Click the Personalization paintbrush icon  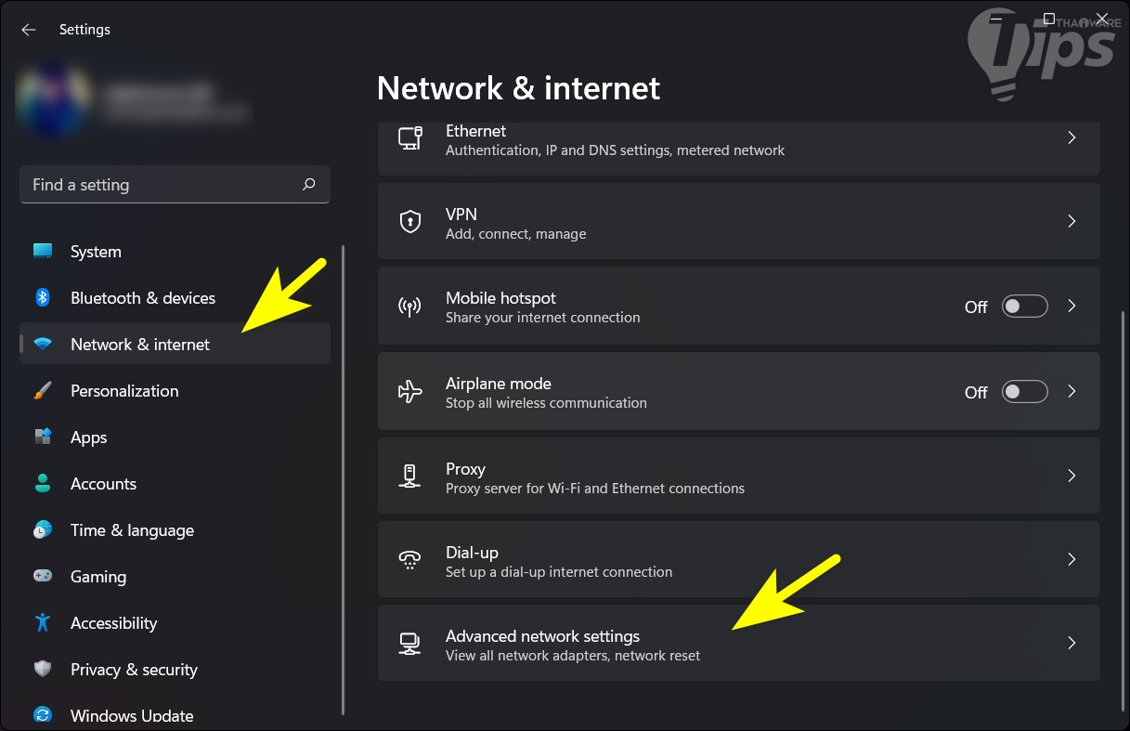click(43, 391)
